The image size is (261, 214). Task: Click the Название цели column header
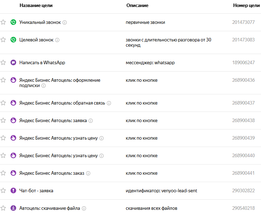click(35, 6)
